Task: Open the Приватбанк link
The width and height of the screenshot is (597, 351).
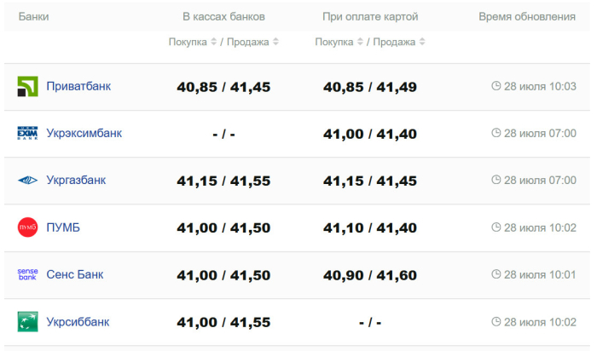Action: pos(78,86)
